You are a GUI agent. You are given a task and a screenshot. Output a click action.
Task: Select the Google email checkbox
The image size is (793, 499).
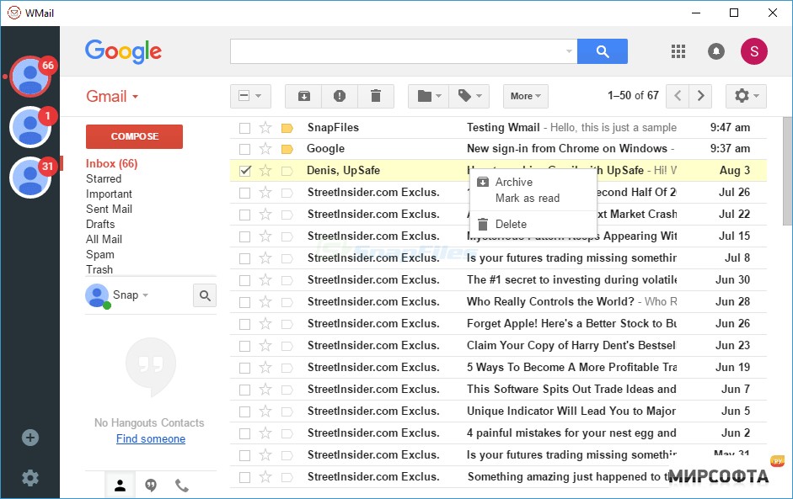tap(244, 149)
